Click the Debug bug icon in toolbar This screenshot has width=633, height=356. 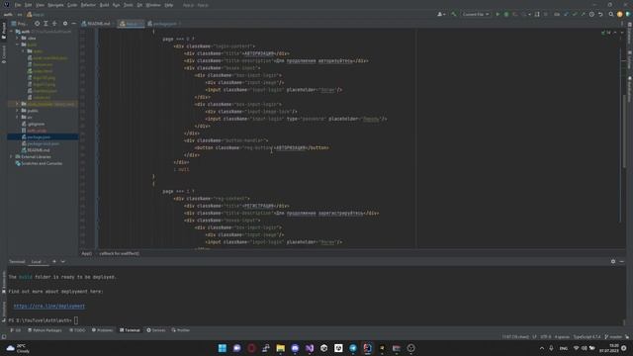click(506, 14)
